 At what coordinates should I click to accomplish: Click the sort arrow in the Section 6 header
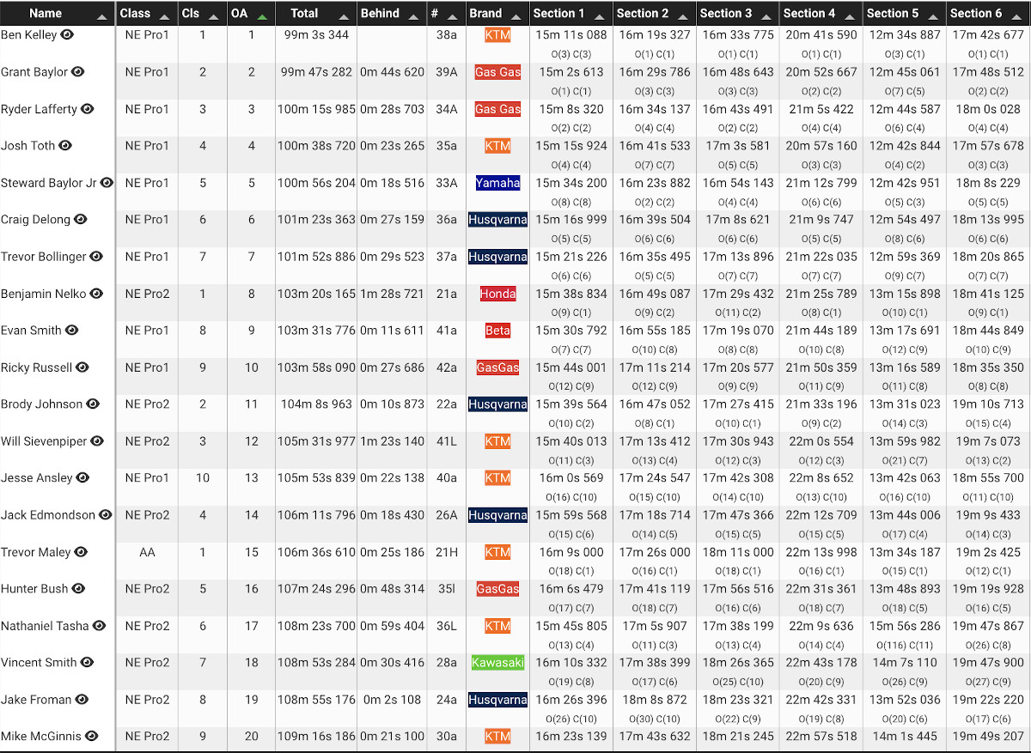tap(1015, 17)
